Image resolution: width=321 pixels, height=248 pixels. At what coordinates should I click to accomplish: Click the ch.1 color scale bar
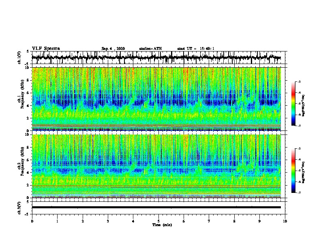(x=293, y=104)
